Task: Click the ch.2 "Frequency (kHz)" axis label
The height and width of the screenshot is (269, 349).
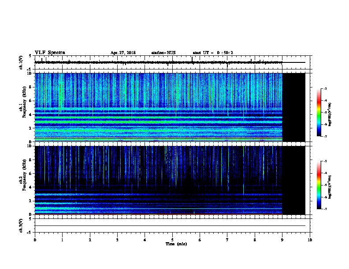Action: coord(24,175)
